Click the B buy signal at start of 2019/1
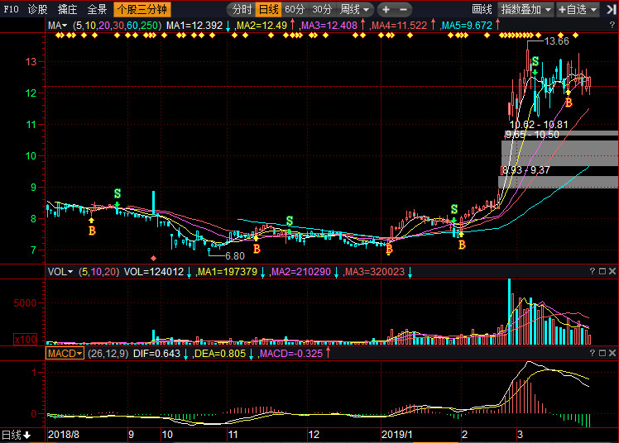This screenshot has width=619, height=443. tap(389, 249)
